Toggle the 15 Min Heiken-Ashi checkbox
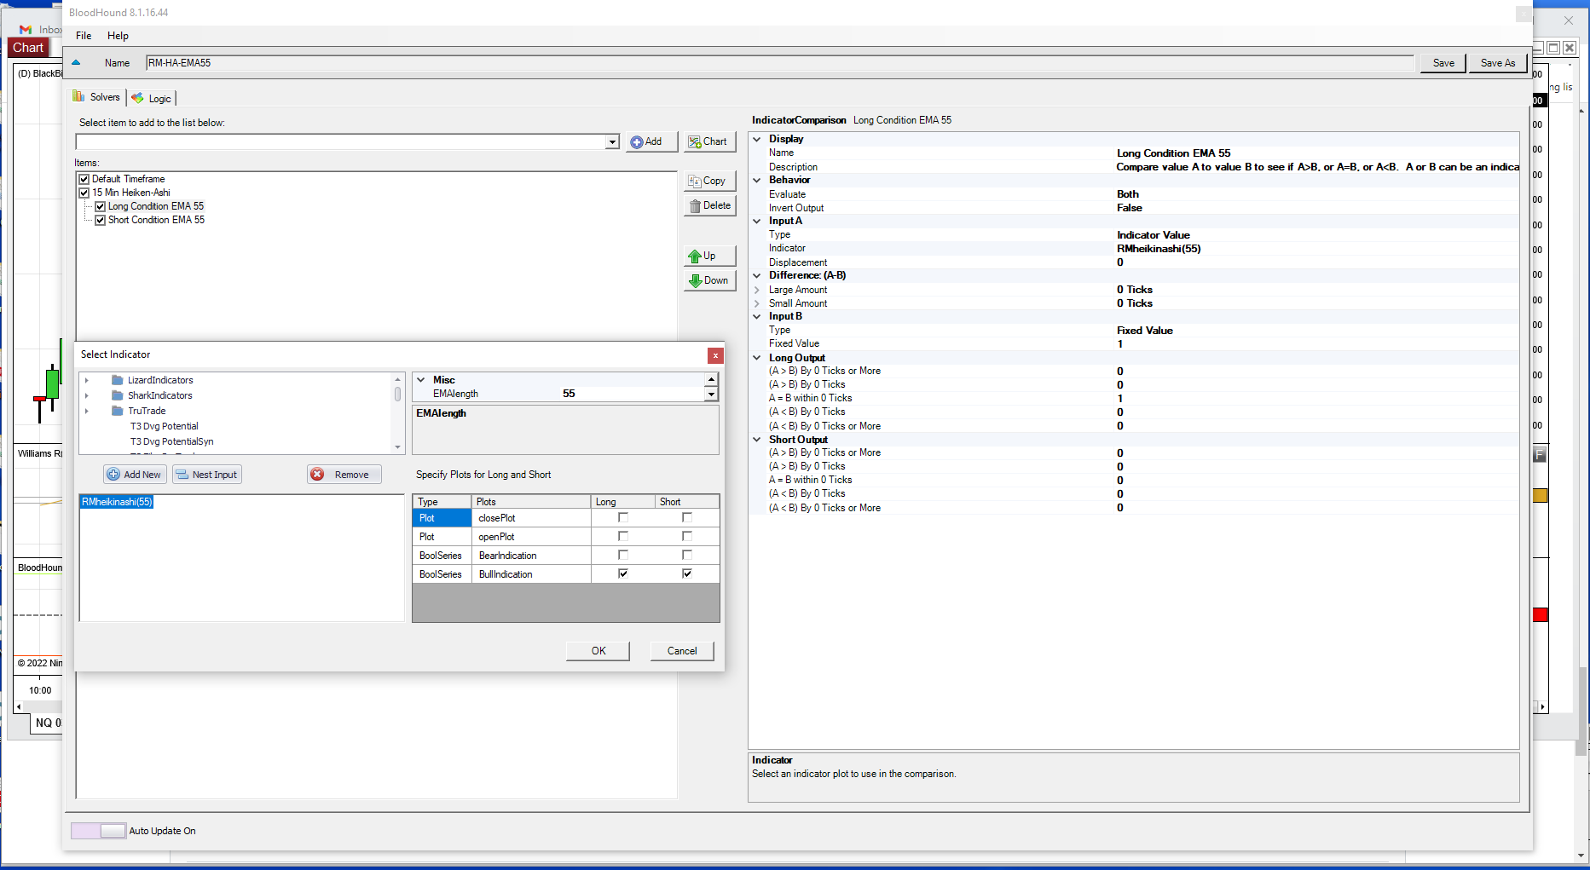 [x=84, y=193]
